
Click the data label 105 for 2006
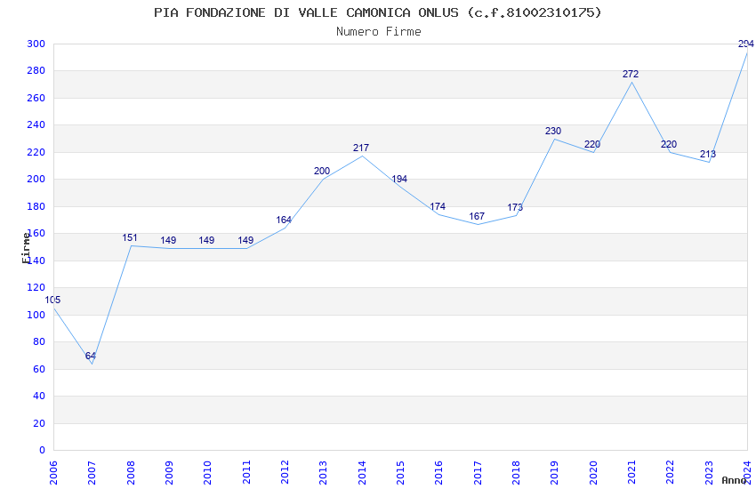[x=52, y=301]
